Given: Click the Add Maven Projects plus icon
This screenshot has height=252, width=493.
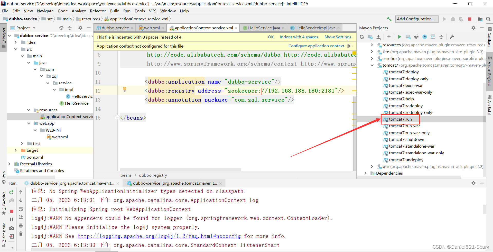Looking at the screenshot, I should coord(389,37).
